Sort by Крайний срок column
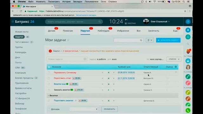Image resolution: width=203 pixels, height=114 pixels. (124, 67)
